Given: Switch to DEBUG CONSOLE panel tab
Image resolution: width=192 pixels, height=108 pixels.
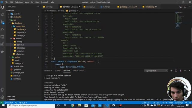Looking at the screenshot, I should point(79,71).
